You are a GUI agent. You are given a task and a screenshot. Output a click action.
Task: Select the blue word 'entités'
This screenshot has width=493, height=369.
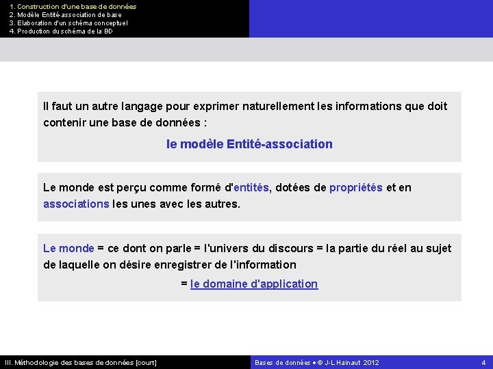point(251,187)
